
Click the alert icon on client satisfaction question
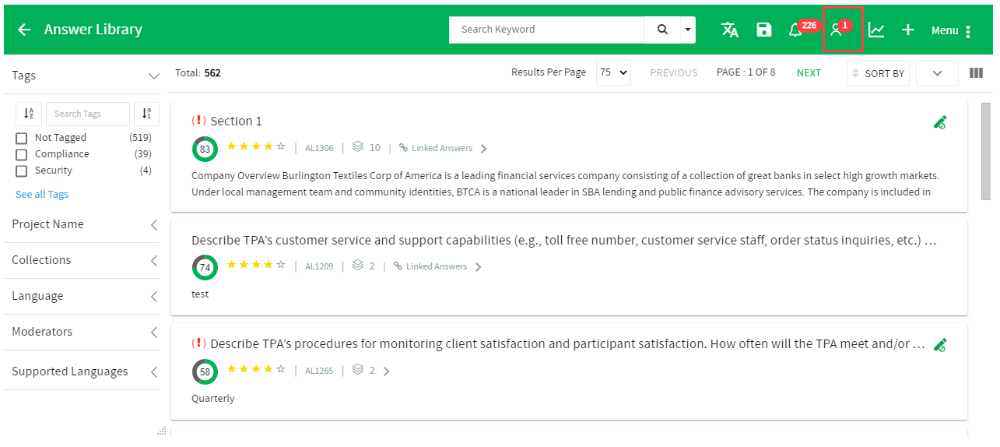(199, 343)
